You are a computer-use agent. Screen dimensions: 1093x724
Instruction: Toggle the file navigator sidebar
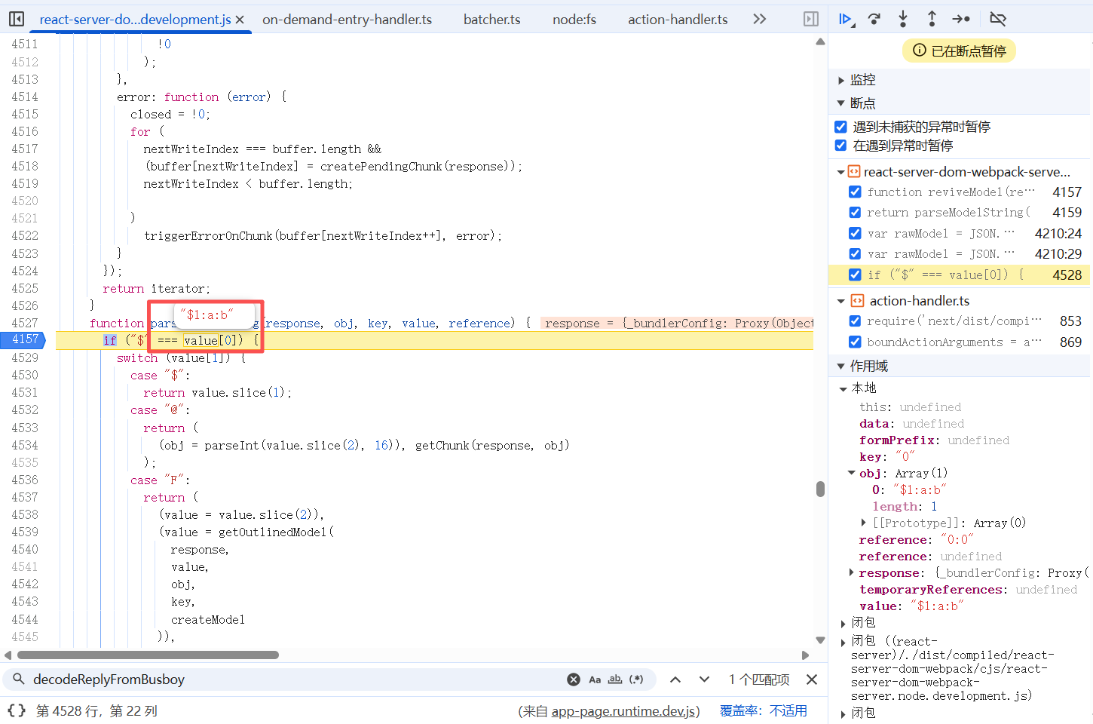pyautogui.click(x=16, y=19)
